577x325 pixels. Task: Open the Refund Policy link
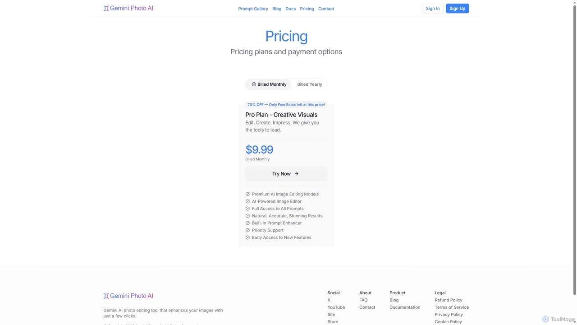coord(449,300)
